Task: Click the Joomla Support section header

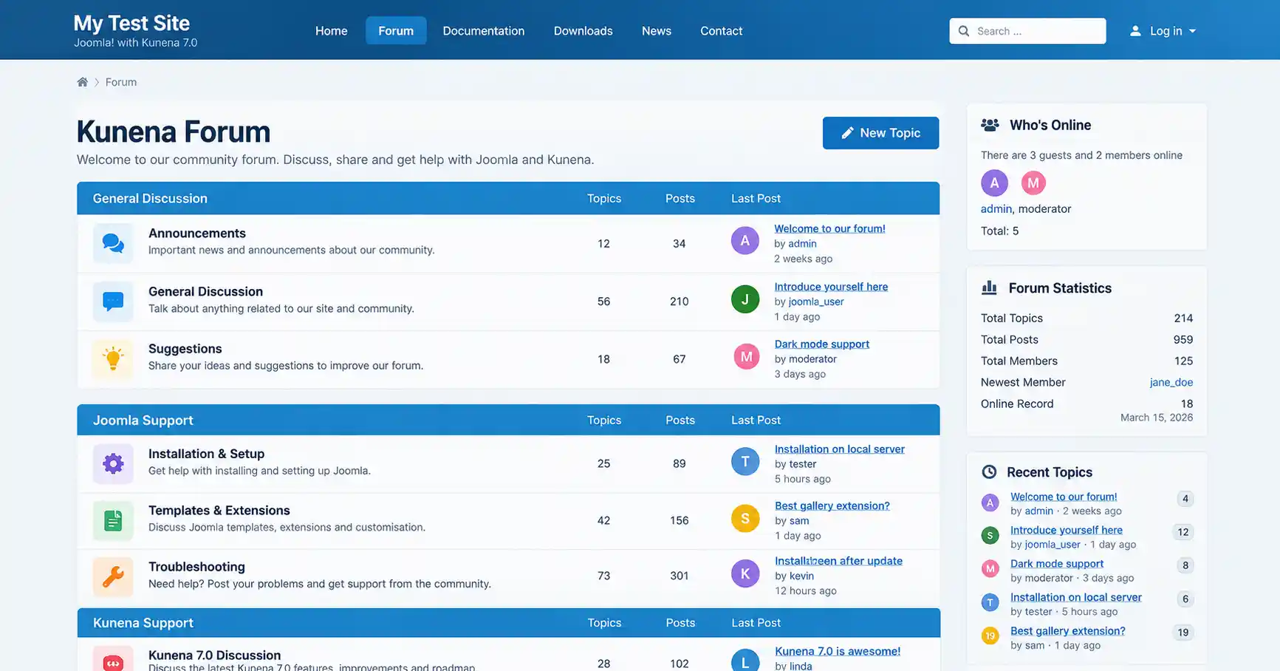Action: (x=508, y=420)
